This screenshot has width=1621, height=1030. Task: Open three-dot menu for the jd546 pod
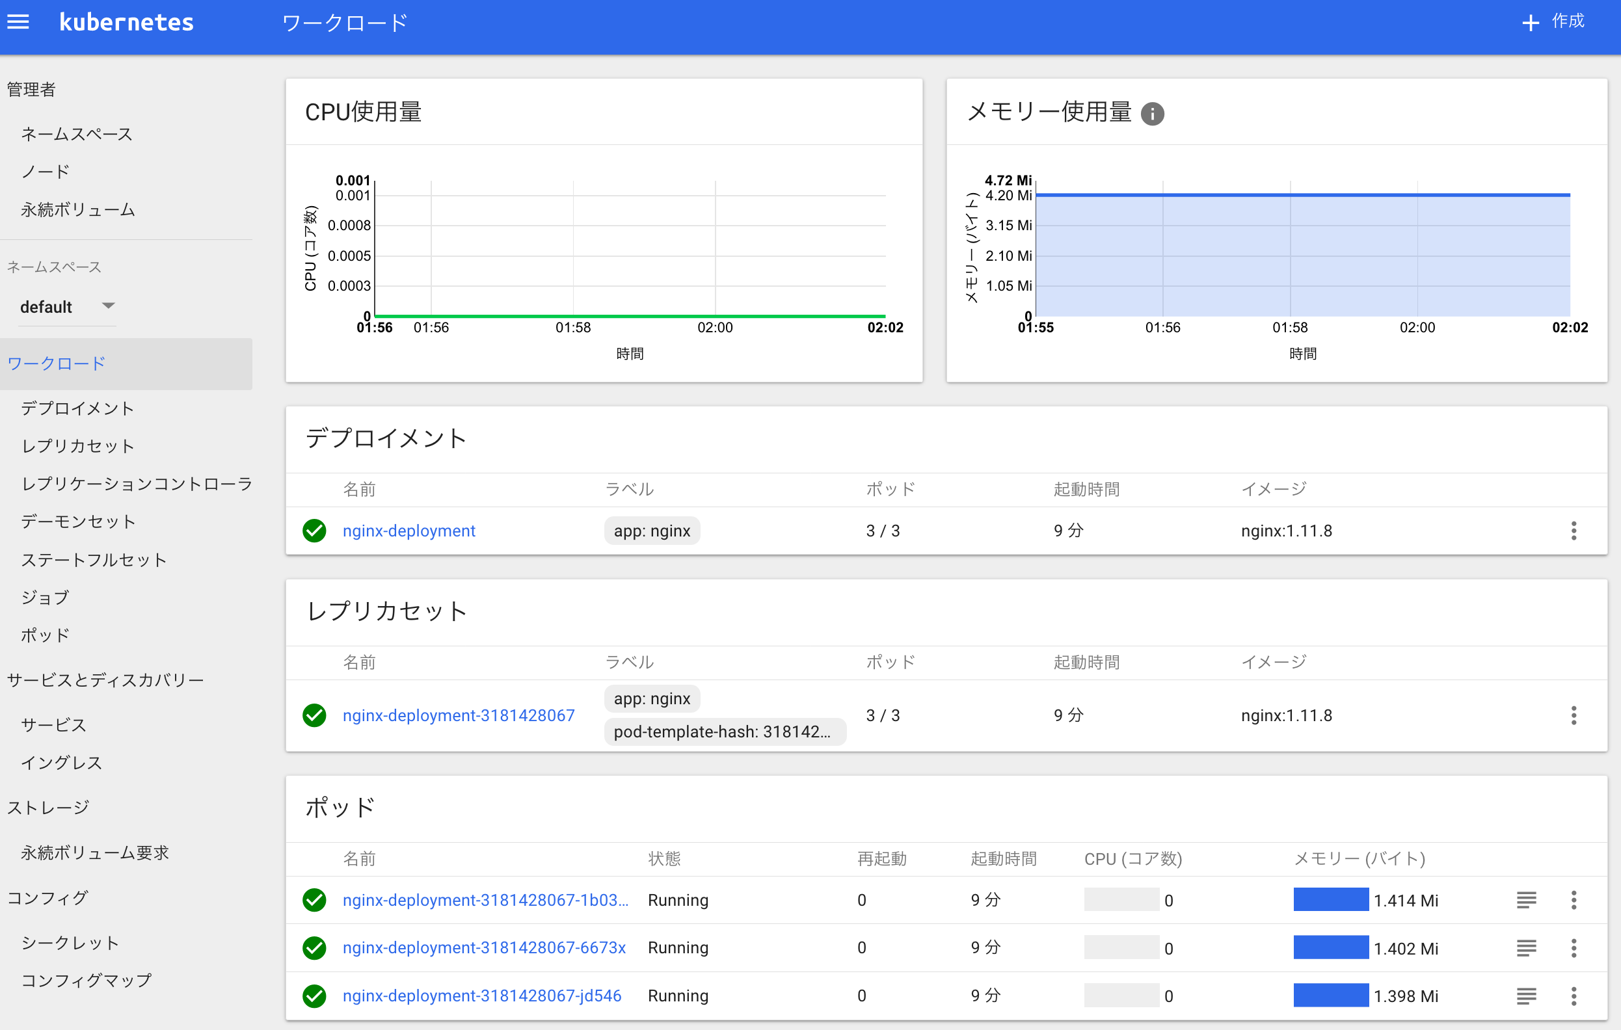(1574, 996)
